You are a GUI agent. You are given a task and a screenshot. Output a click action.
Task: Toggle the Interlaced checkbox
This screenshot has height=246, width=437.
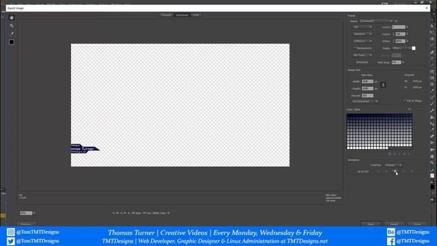coord(354,62)
